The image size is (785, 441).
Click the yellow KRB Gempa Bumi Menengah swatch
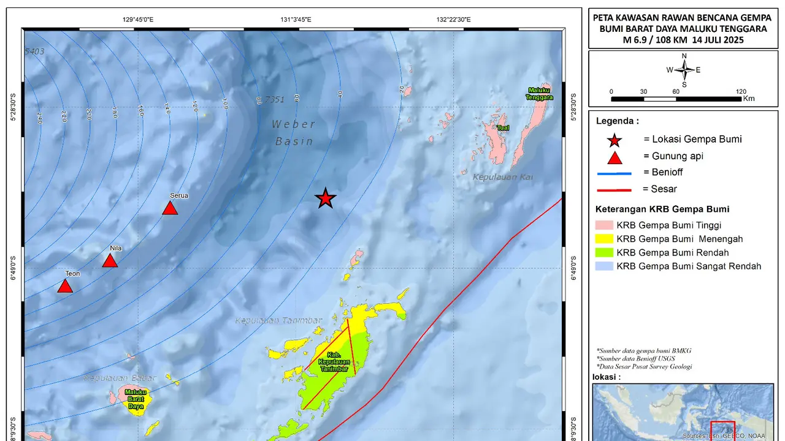click(x=604, y=239)
